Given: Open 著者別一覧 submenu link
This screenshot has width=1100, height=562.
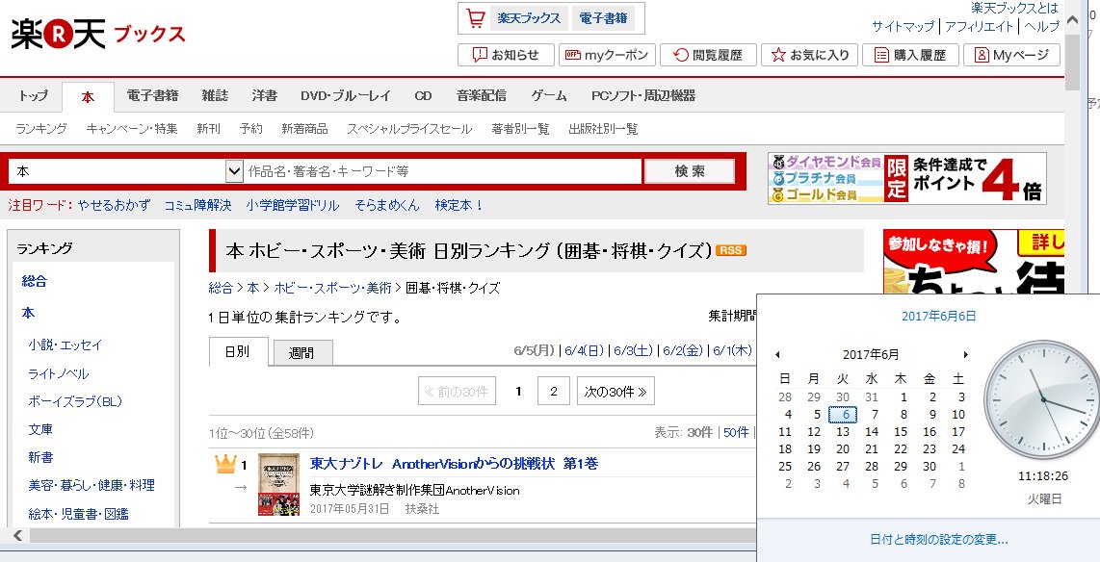Looking at the screenshot, I should [520, 129].
